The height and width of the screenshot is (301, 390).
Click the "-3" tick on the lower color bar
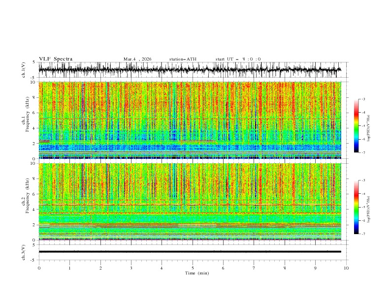pos(363,181)
